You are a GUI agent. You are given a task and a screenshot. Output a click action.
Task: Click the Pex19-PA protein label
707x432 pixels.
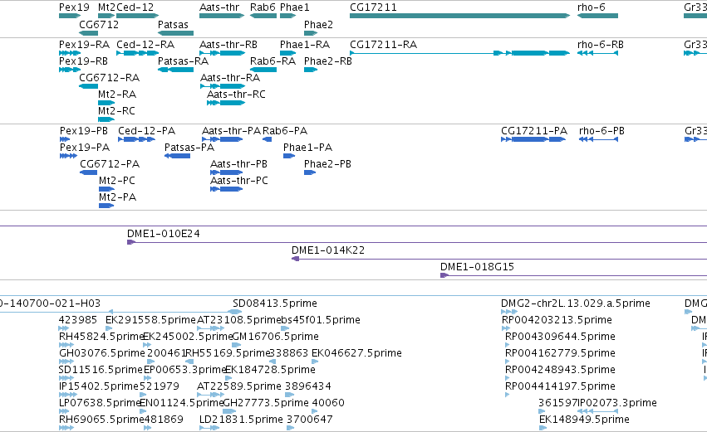pyautogui.click(x=85, y=148)
